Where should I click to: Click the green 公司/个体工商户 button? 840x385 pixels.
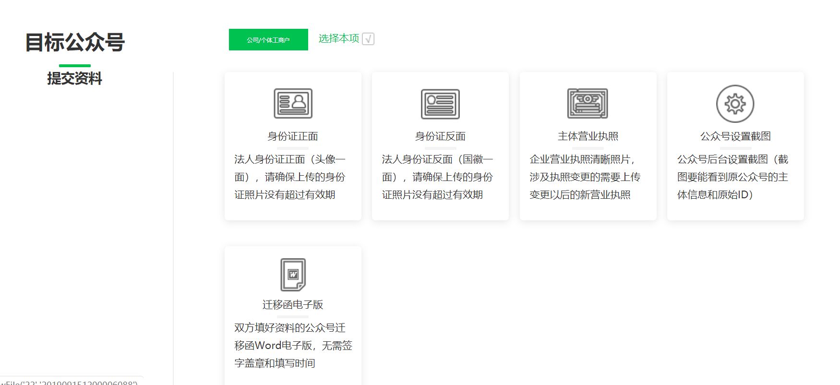point(268,40)
